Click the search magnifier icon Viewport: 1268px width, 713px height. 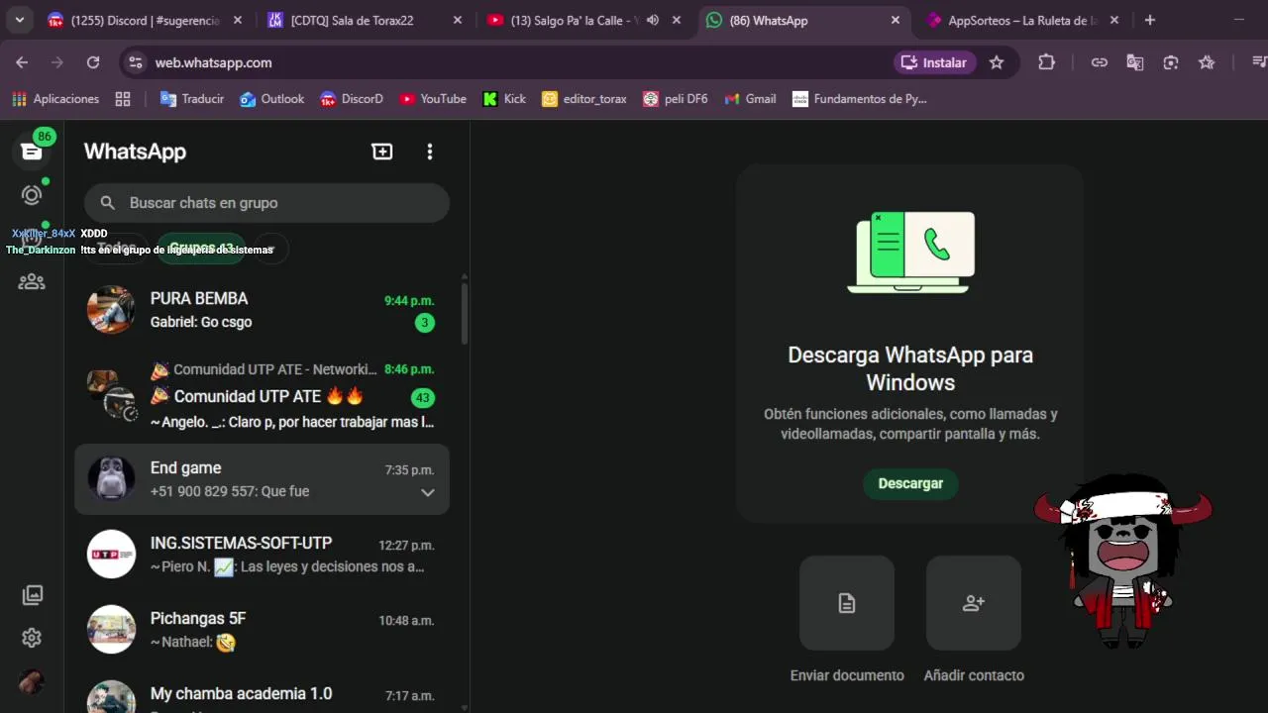click(x=108, y=203)
